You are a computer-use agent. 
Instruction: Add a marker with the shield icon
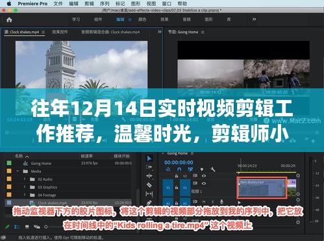pyautogui.click(x=202, y=169)
